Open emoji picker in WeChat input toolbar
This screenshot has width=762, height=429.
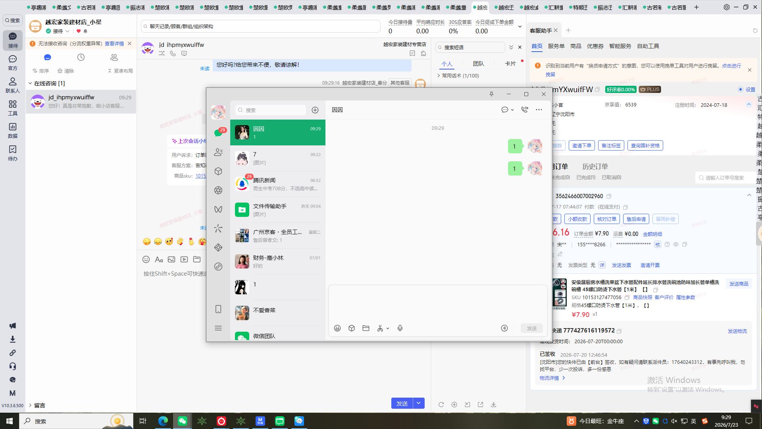pyautogui.click(x=337, y=328)
